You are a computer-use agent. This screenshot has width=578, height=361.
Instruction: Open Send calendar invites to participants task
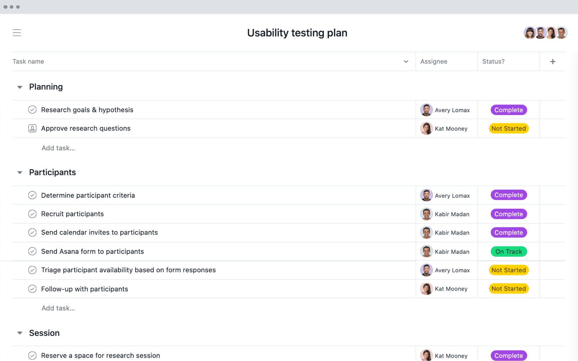point(99,233)
